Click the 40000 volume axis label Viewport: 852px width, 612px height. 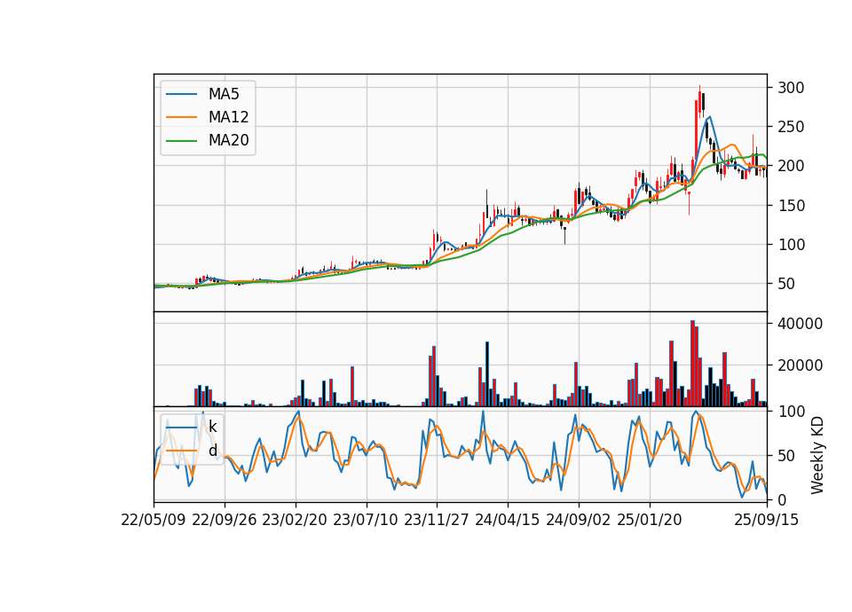click(x=801, y=324)
